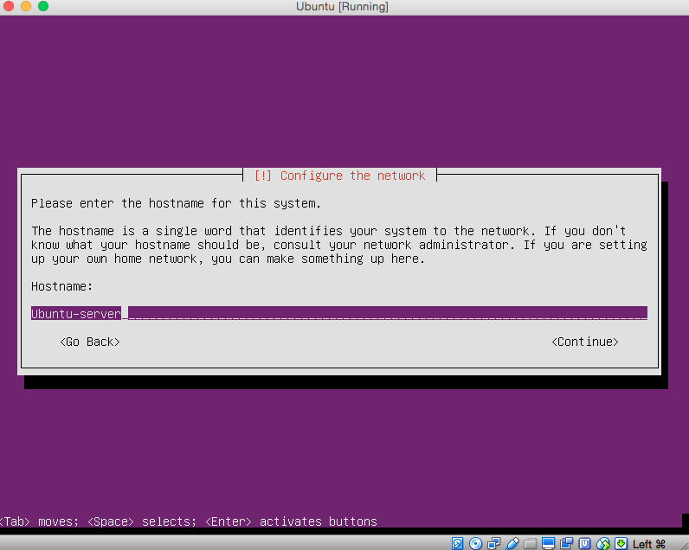Click the 'Ubuntu [Running]' window title bar

[344, 7]
